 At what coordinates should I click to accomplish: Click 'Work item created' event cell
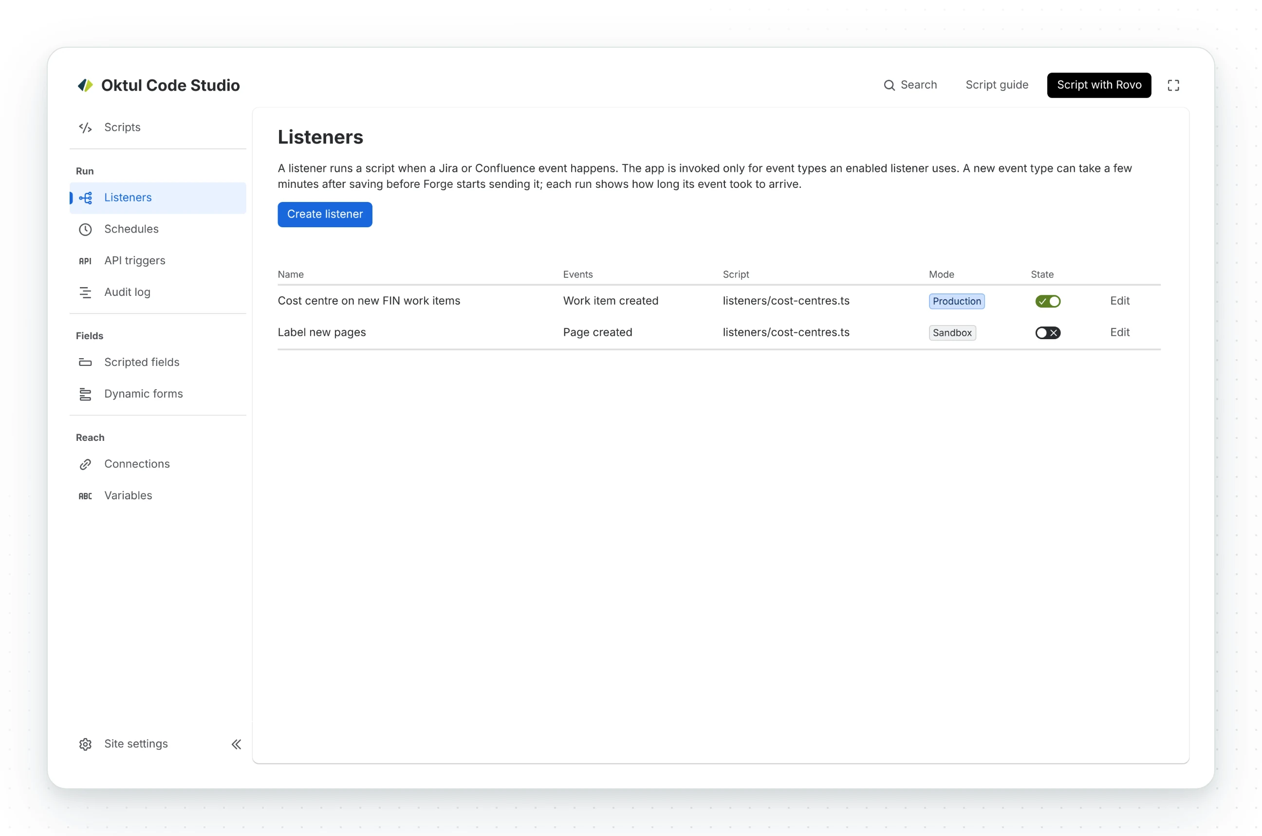tap(611, 301)
